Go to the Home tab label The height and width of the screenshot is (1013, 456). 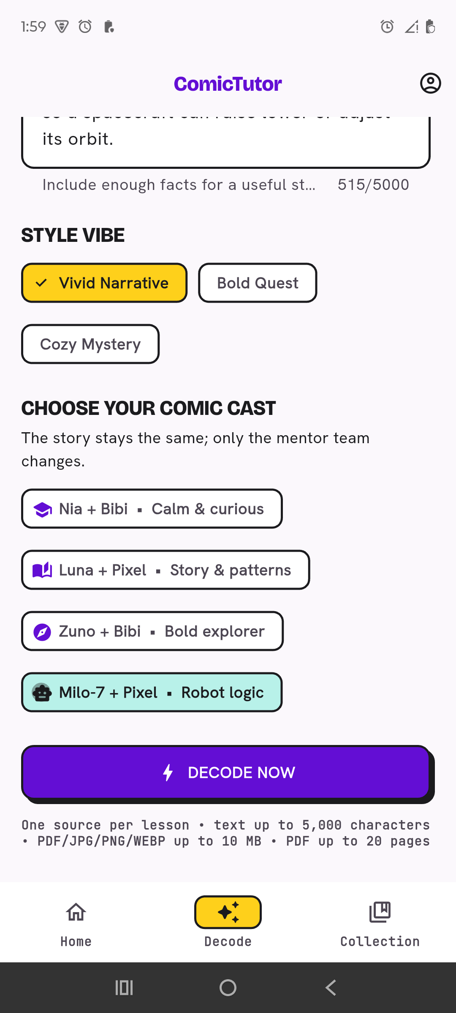[76, 941]
